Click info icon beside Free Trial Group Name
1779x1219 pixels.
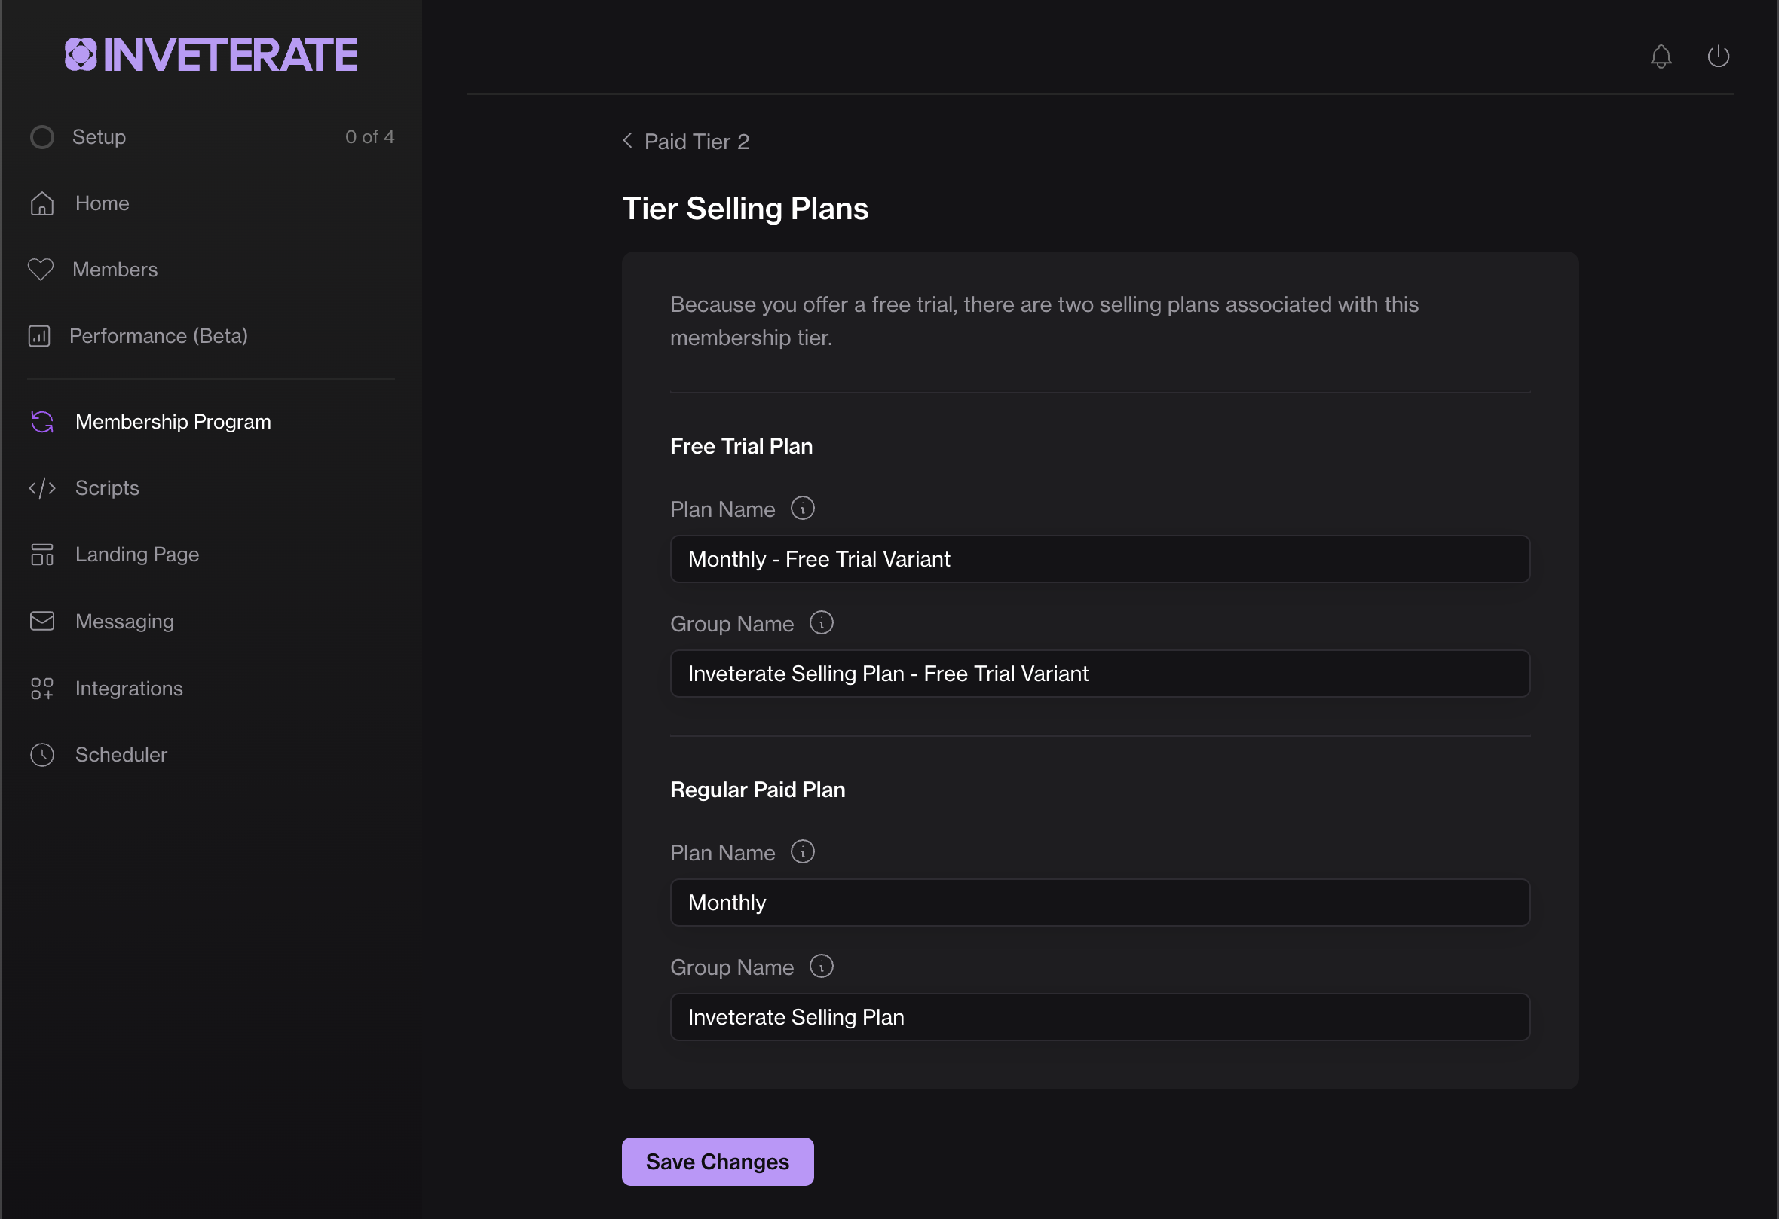[x=821, y=623]
